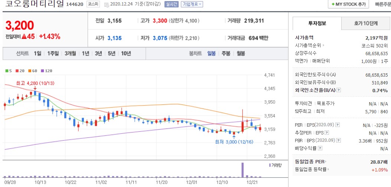
Task: Select the 3개월 line chart period
Action: coord(70,53)
